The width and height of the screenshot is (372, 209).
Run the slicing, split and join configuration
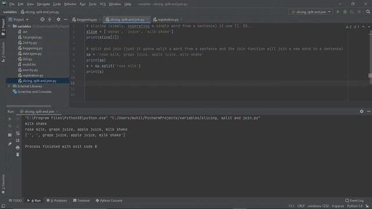click(338, 12)
